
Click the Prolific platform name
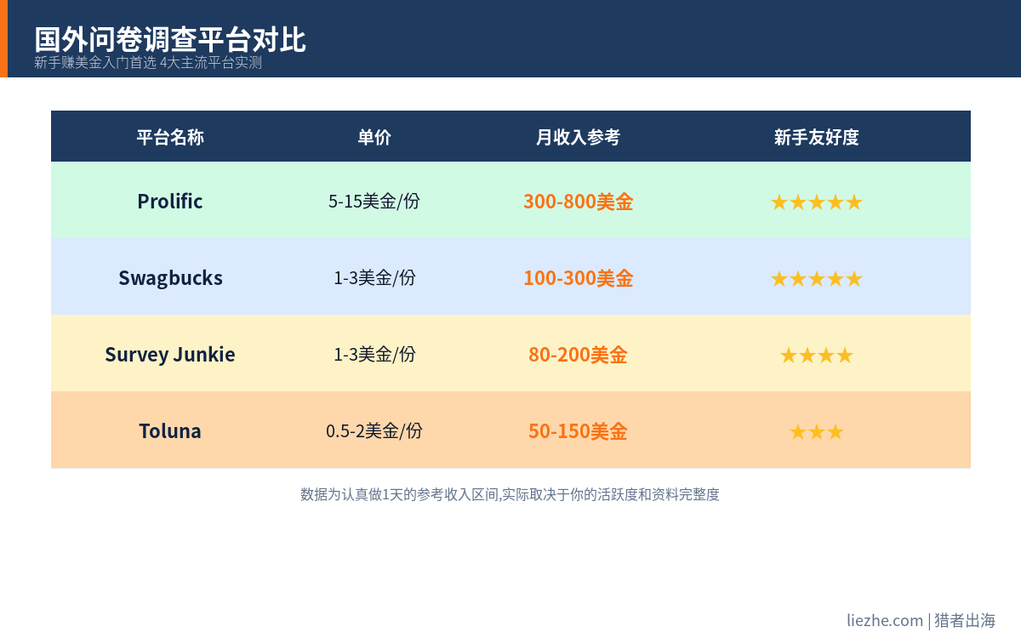[170, 202]
